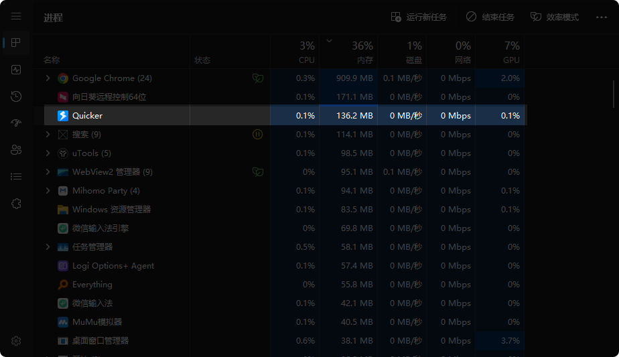This screenshot has width=619, height=357.
Task: Select the Quicker process name
Action: click(x=87, y=116)
